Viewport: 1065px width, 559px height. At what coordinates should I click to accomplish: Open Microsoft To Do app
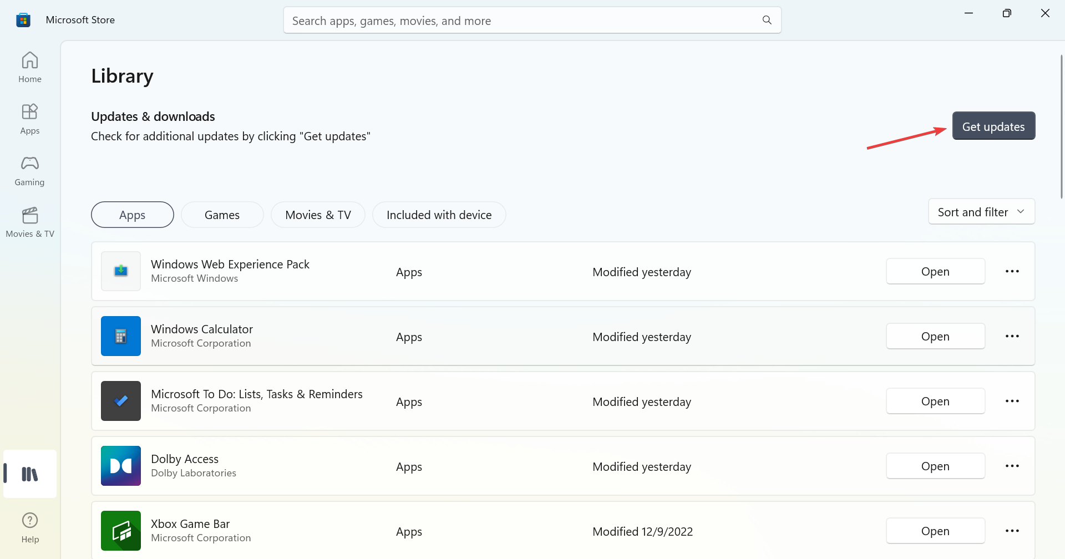coord(935,401)
